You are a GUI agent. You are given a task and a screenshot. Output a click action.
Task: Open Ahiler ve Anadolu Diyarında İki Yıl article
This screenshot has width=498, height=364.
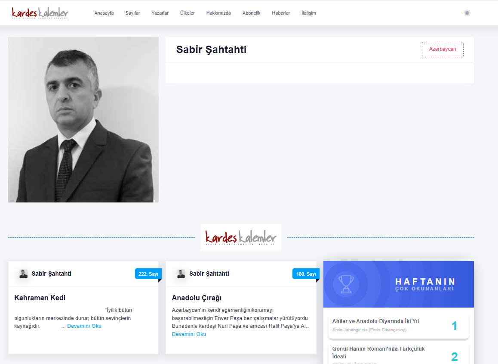click(375, 321)
